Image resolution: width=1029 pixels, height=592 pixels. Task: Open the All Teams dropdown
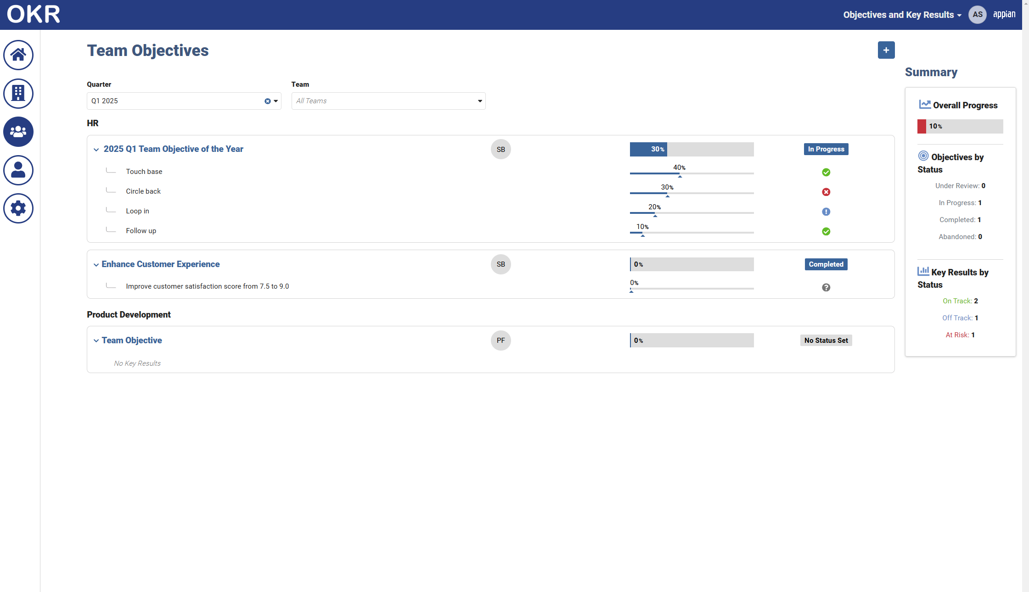pyautogui.click(x=388, y=101)
